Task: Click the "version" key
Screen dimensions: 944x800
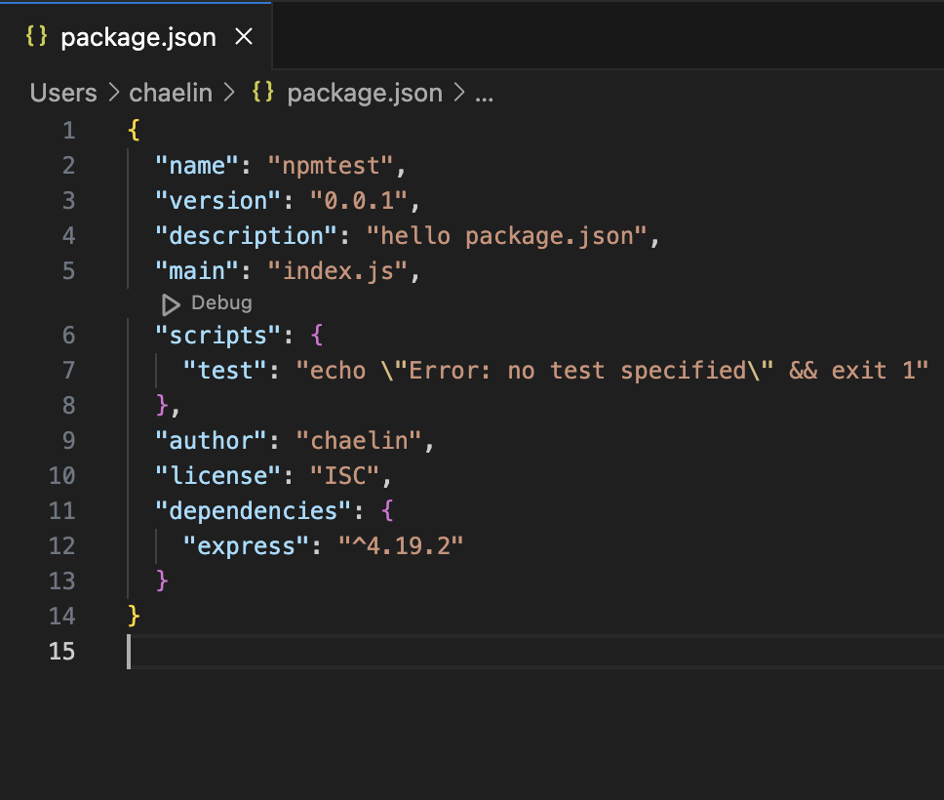Action: (217, 201)
